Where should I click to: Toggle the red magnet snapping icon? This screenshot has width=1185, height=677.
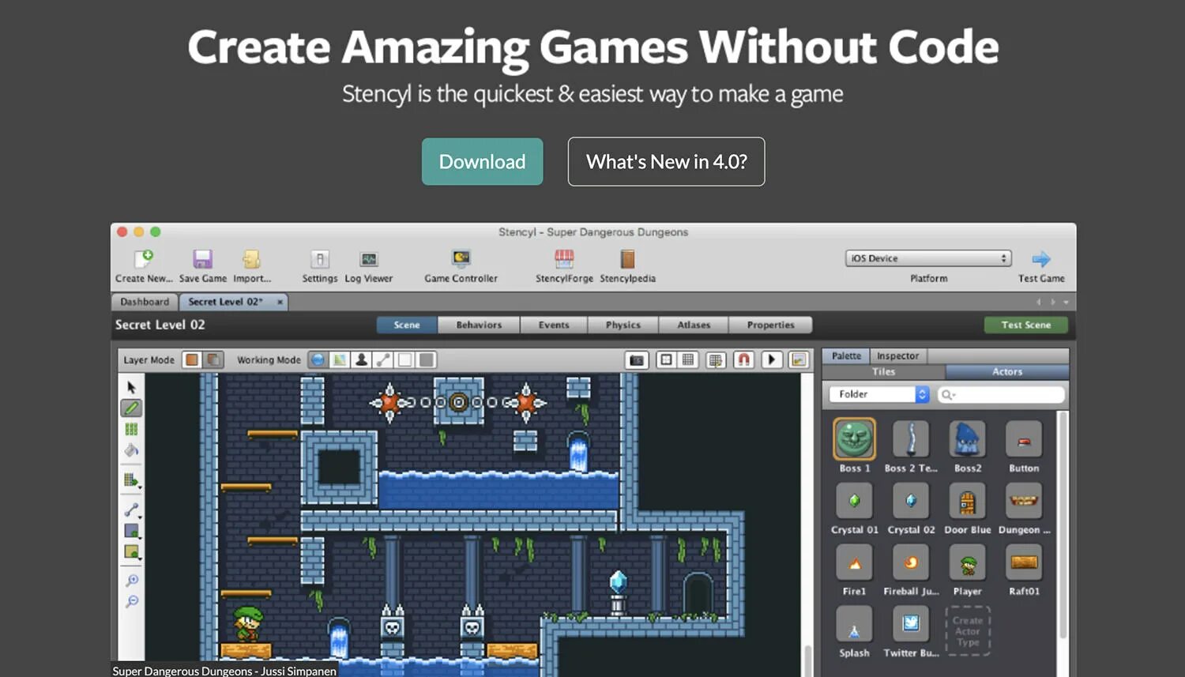(743, 360)
